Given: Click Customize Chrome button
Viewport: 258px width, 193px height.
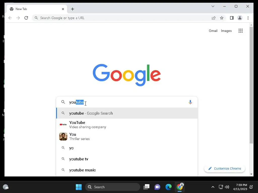Looking at the screenshot, I should tap(224, 169).
